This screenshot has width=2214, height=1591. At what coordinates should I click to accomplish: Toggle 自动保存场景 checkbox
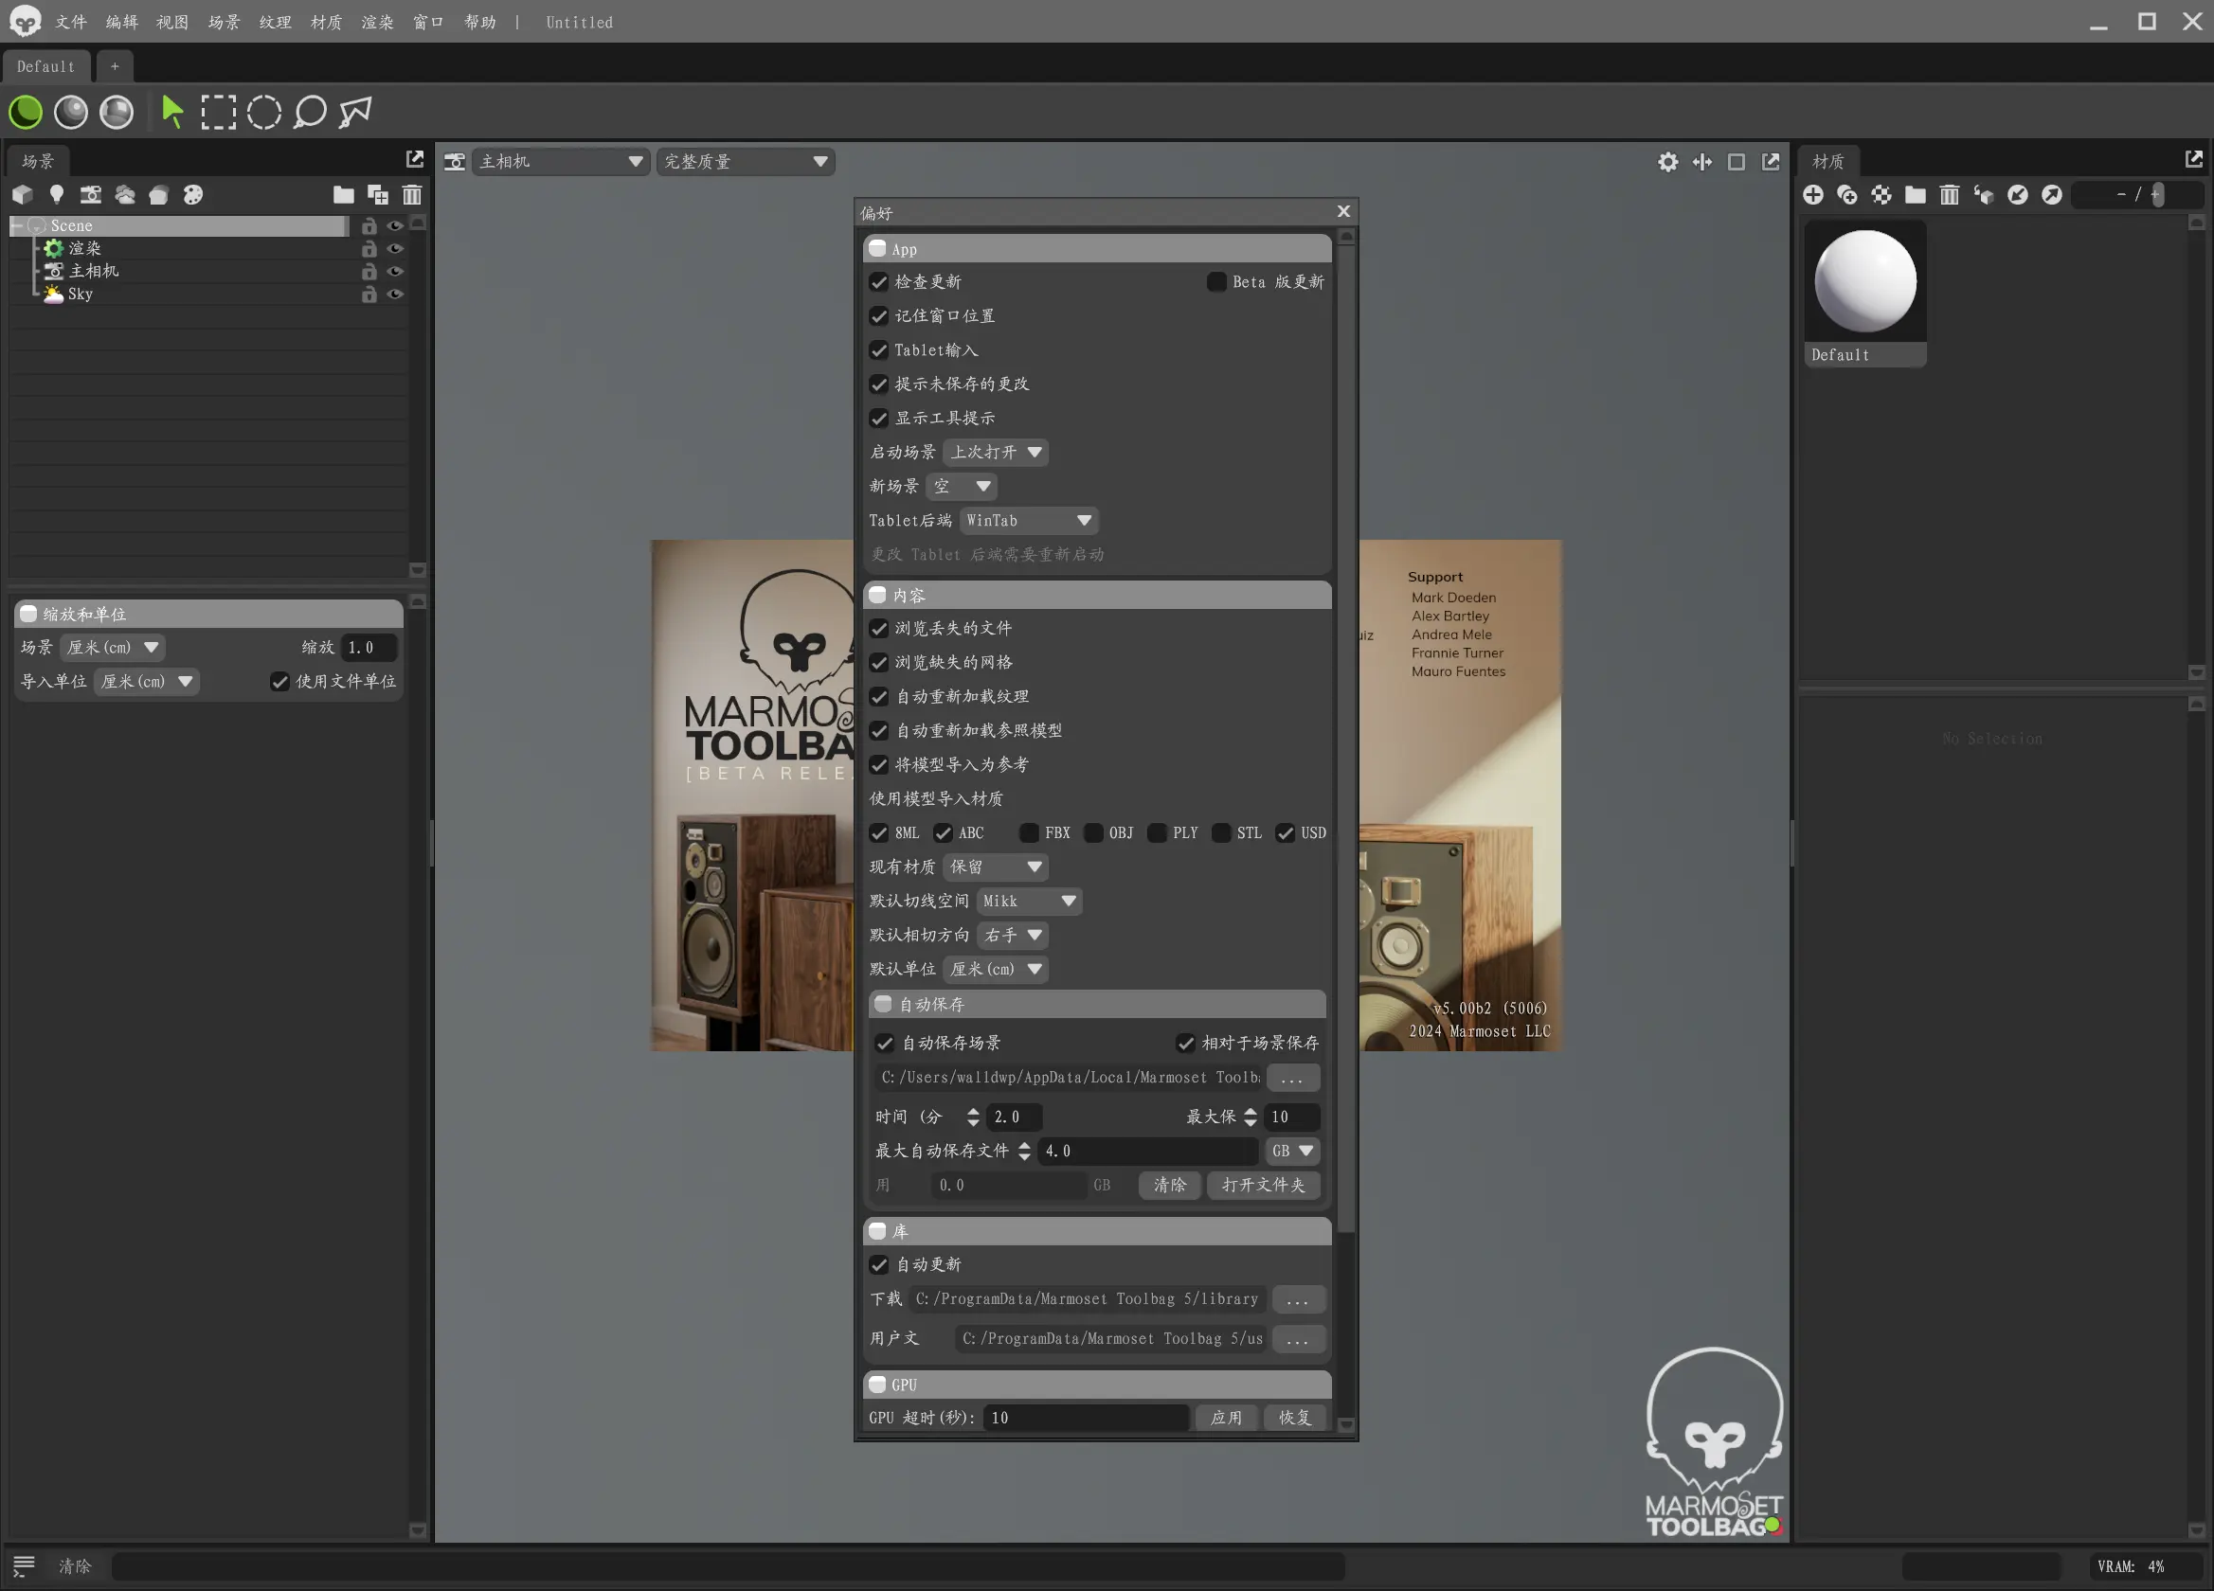[x=885, y=1044]
